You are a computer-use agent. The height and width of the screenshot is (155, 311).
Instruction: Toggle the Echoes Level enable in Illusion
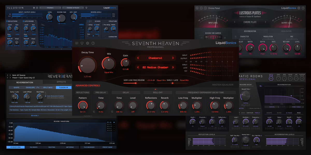click(x=95, y=25)
